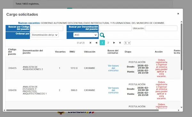Click scroll up arrow of vertical scrollbar

click(181, 22)
